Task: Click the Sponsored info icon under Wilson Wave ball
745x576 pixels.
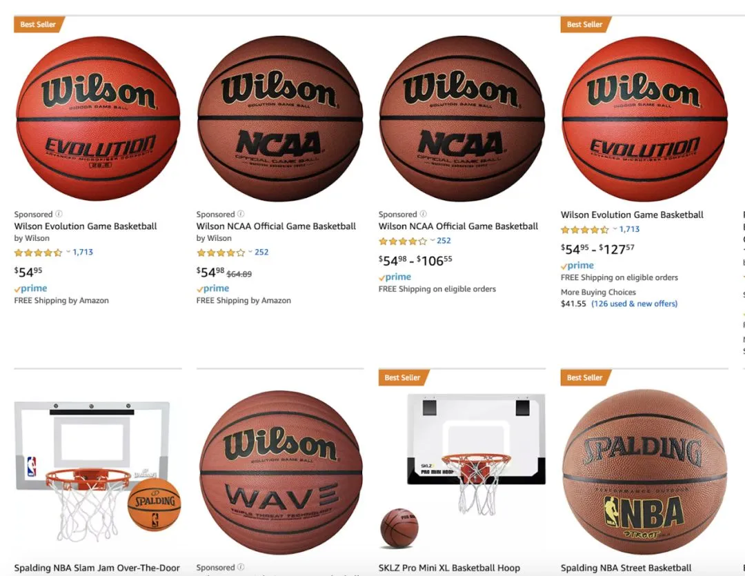Action: click(241, 567)
